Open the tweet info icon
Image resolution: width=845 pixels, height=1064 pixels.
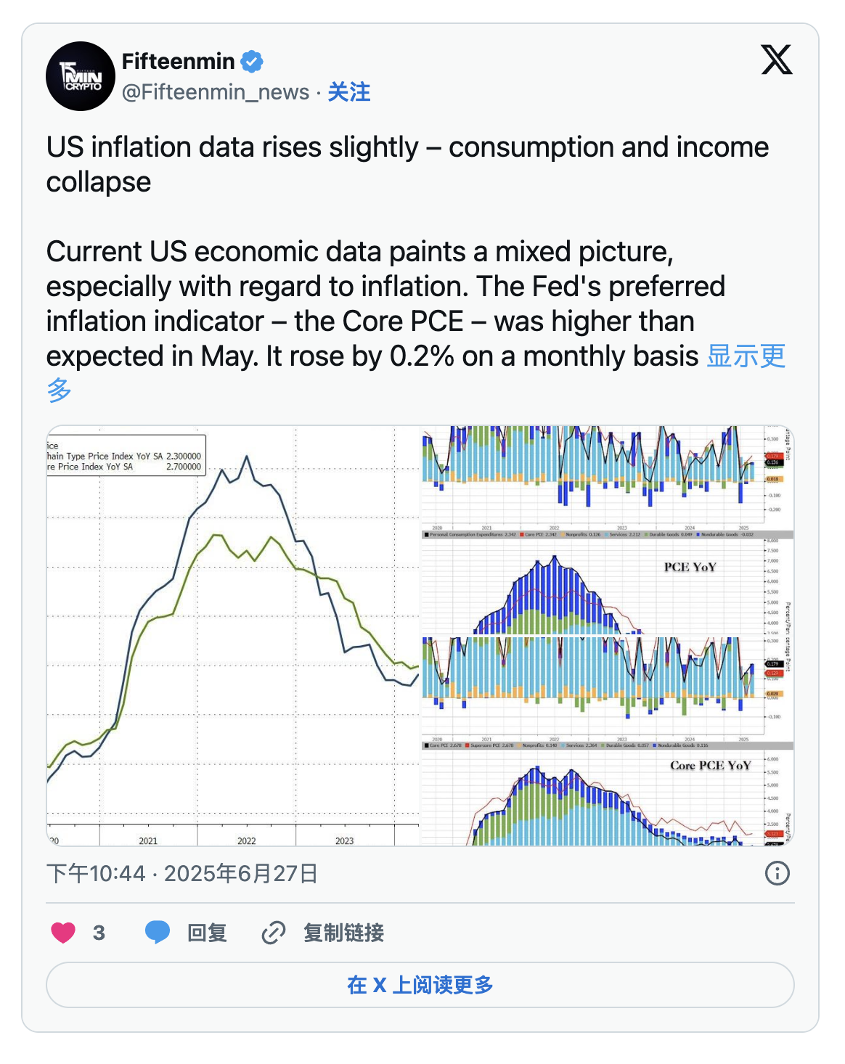(x=777, y=873)
